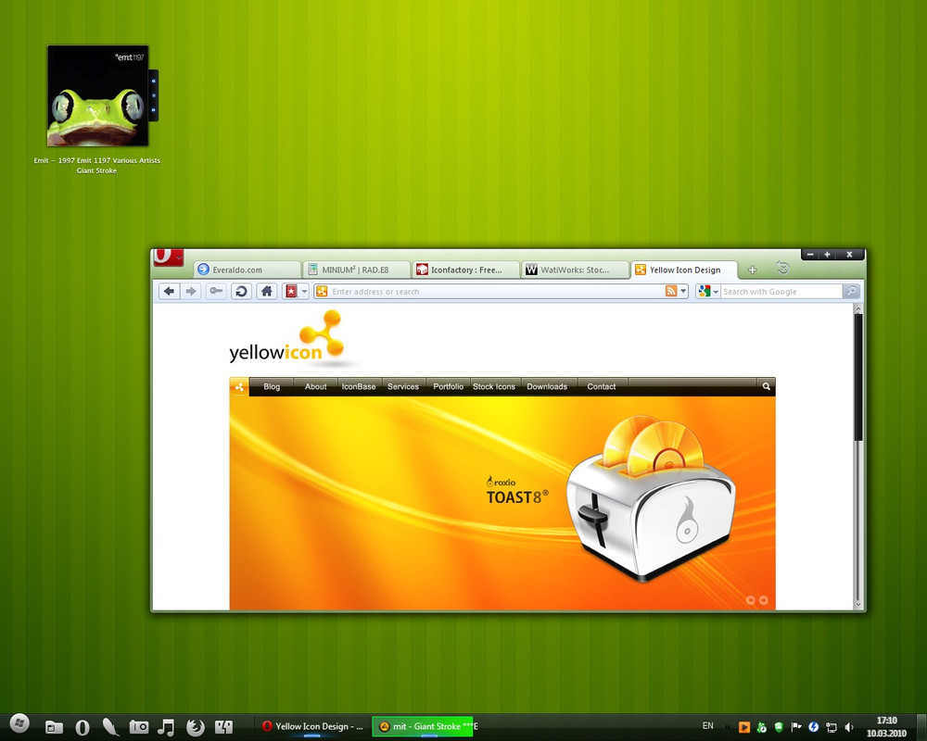Open the camera taskbar icon
Viewport: 927px width, 741px height.
[x=139, y=727]
